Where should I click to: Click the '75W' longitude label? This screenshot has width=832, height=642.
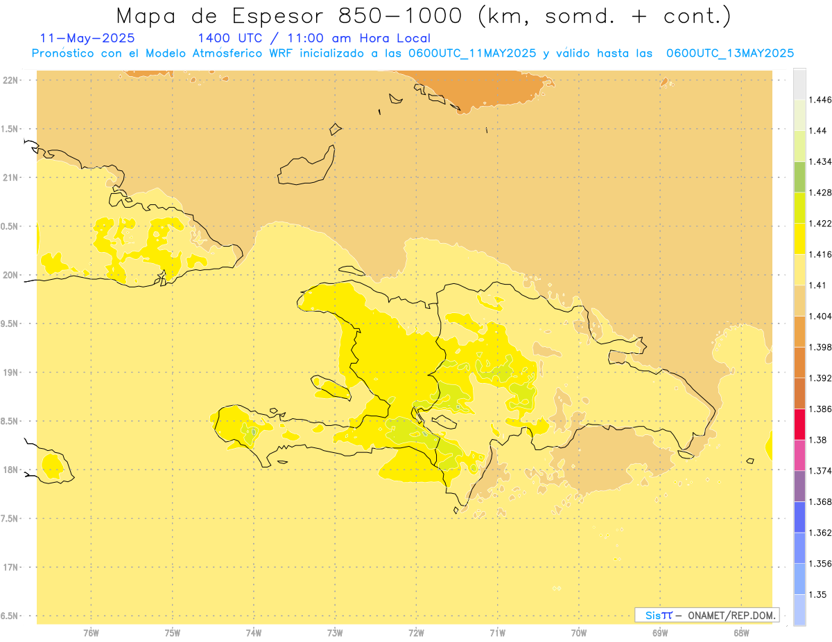pos(173,633)
